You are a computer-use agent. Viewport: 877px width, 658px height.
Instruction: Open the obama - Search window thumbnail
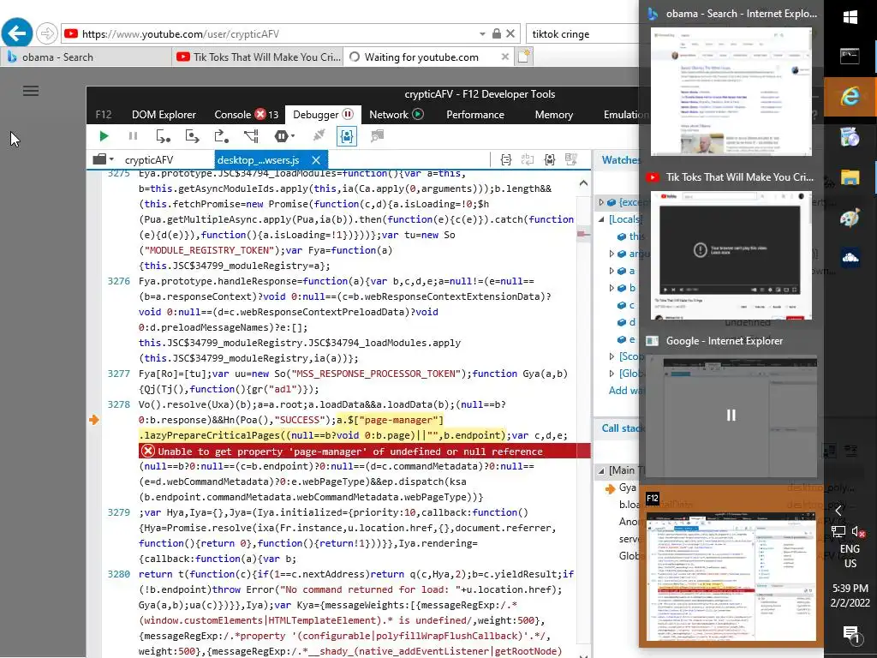point(731,92)
